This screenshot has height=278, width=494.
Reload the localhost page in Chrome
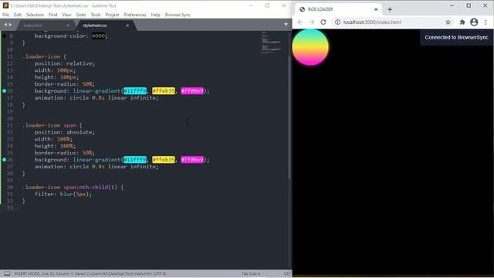pos(323,22)
